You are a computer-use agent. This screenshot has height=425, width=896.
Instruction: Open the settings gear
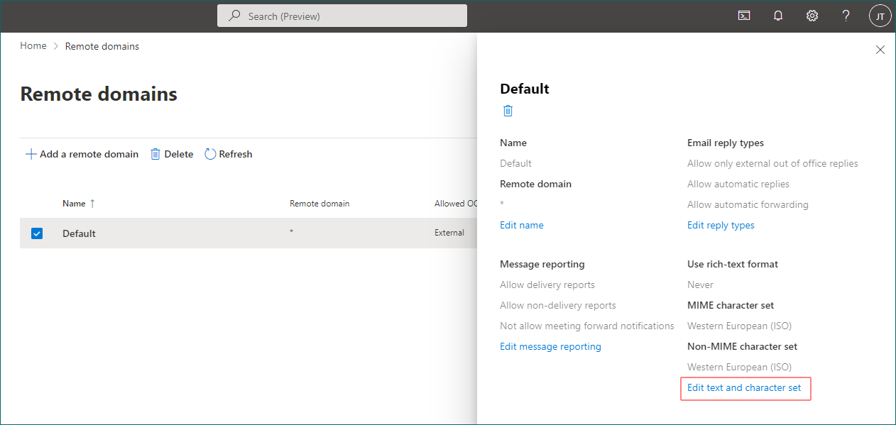(x=812, y=16)
